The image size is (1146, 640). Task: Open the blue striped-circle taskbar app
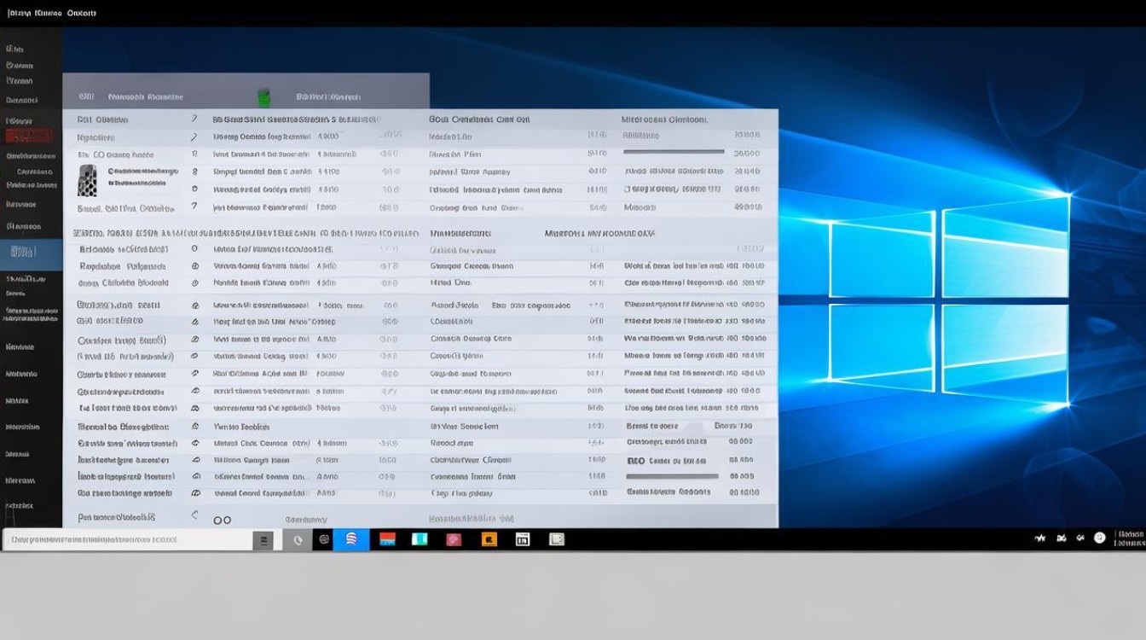tap(351, 539)
